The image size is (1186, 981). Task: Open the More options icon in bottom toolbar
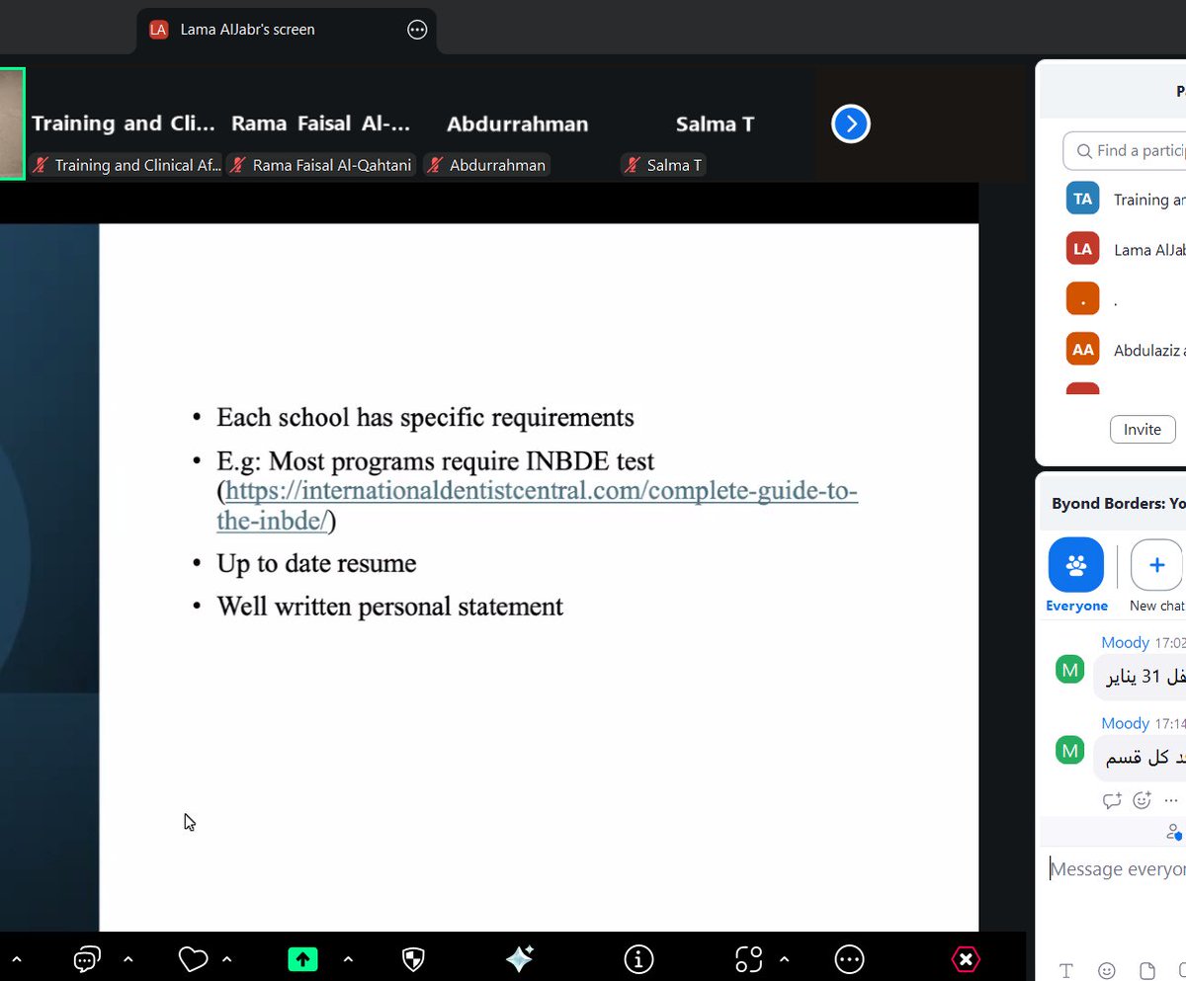849,958
